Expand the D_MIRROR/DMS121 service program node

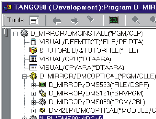point(34,94)
